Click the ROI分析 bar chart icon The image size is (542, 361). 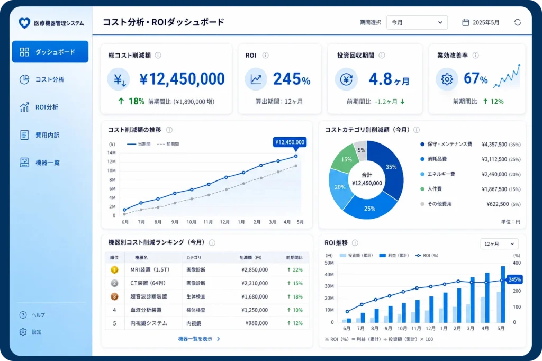pyautogui.click(x=24, y=107)
